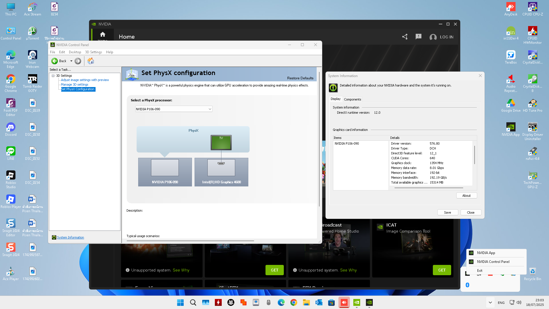Click the Forward arrow icon in toolbar
The image size is (549, 309).
[x=78, y=61]
